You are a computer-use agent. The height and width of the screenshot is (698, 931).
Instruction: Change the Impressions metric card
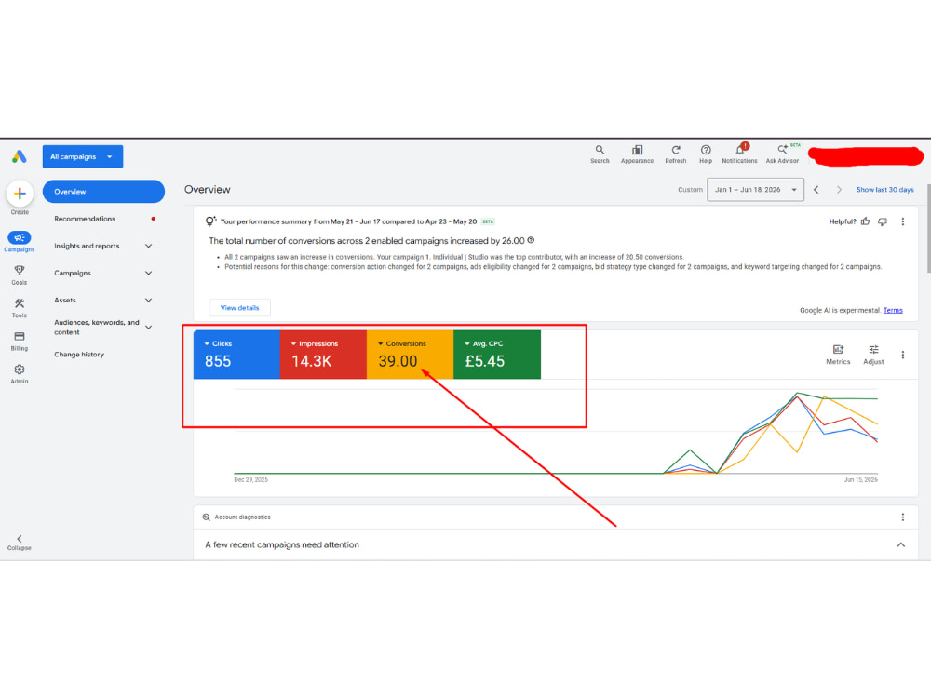tap(323, 355)
